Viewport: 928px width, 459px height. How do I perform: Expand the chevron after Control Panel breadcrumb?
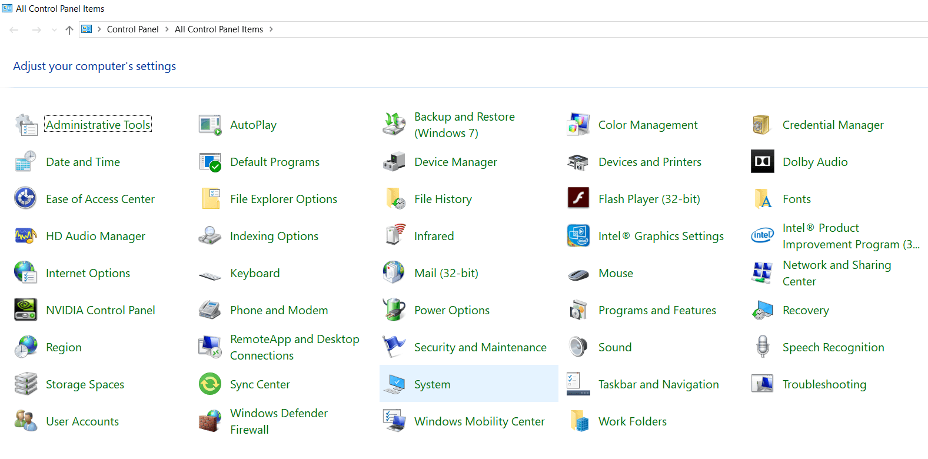pos(167,29)
